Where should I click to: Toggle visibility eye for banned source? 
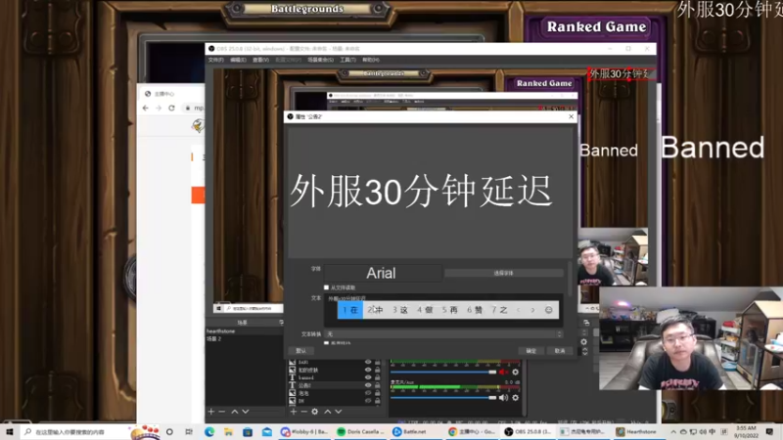pos(368,377)
